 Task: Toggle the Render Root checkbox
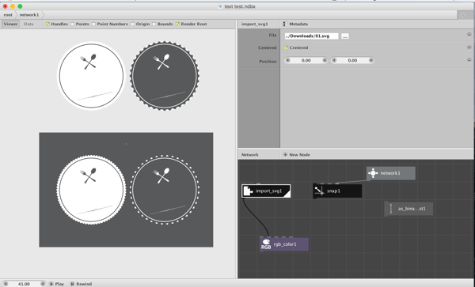(177, 24)
